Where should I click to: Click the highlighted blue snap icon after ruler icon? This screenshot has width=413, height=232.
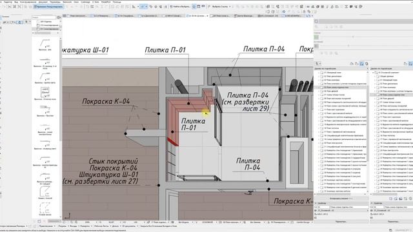point(143,6)
